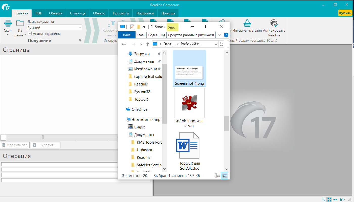Open the Страница tab
Viewport: 354px width, 202px height.
(x=78, y=13)
